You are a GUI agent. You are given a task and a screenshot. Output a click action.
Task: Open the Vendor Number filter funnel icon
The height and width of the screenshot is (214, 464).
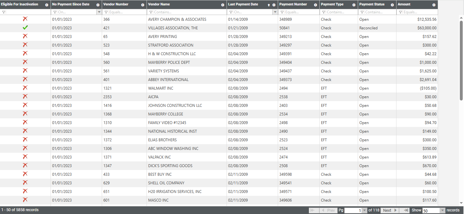point(106,12)
